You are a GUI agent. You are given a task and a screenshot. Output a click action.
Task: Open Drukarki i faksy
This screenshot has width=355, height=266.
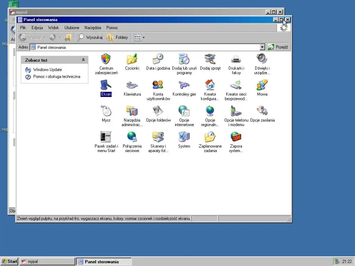pyautogui.click(x=236, y=59)
